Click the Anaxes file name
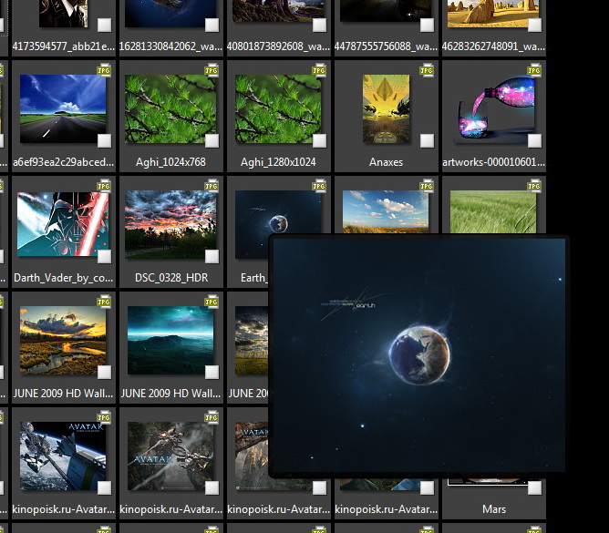The height and width of the screenshot is (533, 609). pyautogui.click(x=386, y=162)
